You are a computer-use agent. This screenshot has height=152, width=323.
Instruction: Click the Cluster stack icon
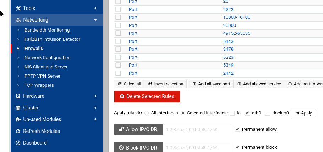tap(18, 108)
